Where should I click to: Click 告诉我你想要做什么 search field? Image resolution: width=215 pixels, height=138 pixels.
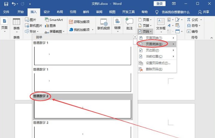[176, 12]
